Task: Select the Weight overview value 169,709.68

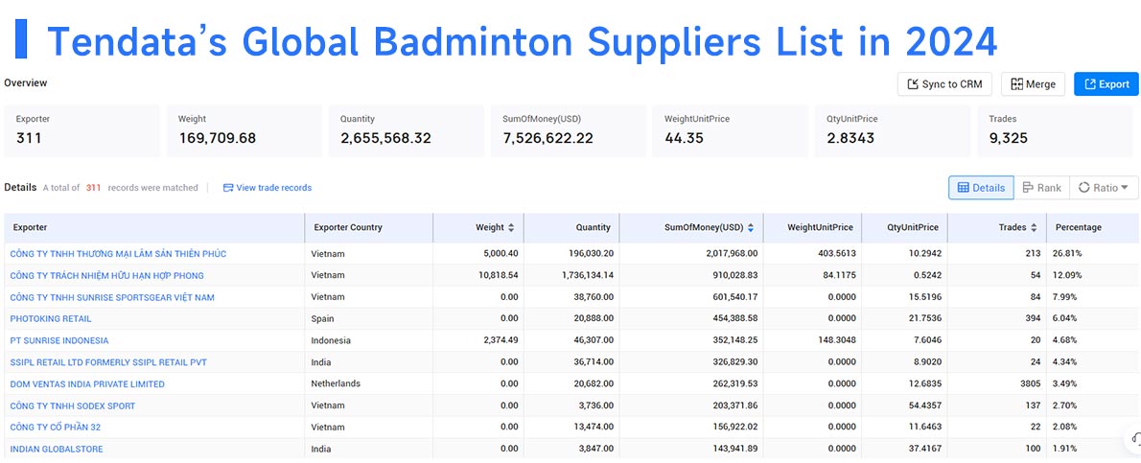Action: 218,138
